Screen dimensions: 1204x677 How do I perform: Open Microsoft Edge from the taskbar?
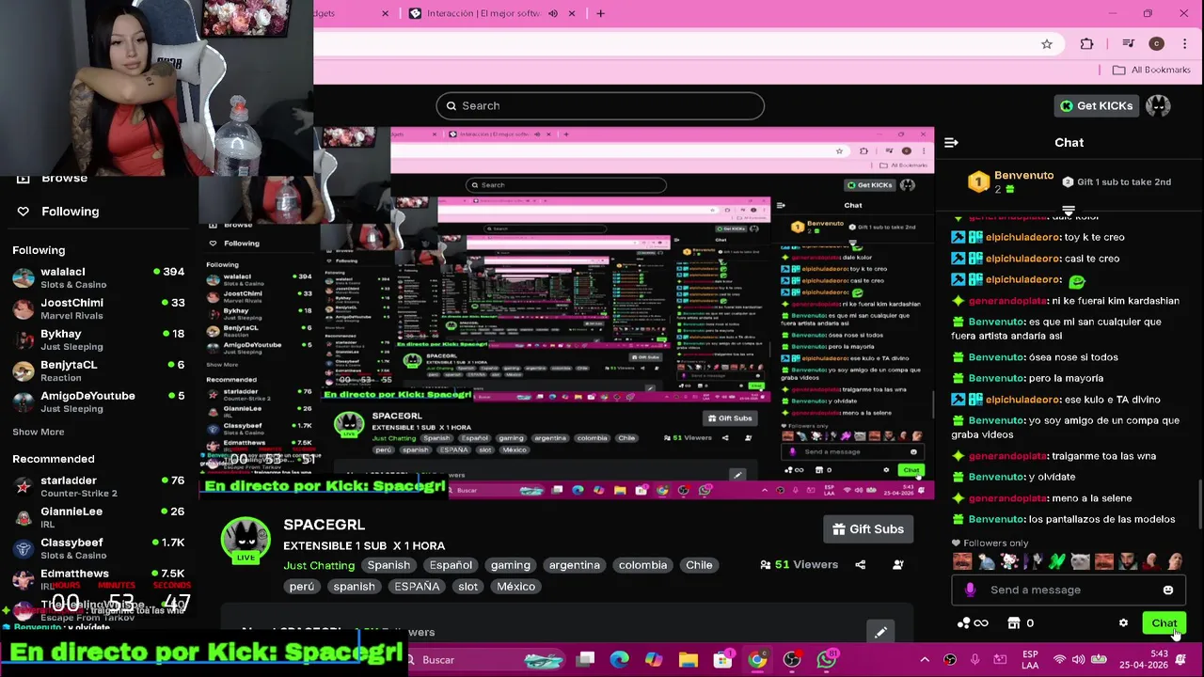click(619, 660)
